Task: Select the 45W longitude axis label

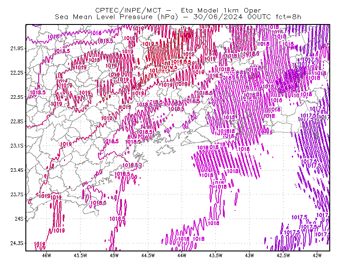Action: (x=114, y=255)
